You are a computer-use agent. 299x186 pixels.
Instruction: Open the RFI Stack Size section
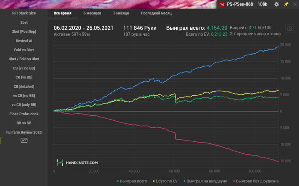(24, 13)
